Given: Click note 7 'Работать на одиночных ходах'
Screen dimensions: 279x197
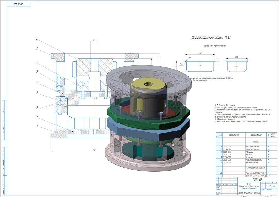Looking at the screenshot, I should coord(241,122).
